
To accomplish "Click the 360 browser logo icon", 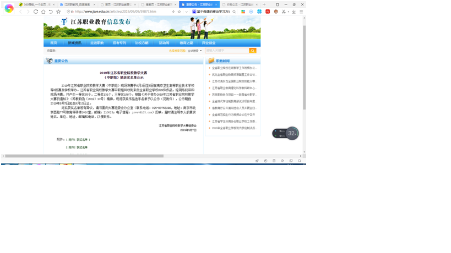I will [x=9, y=8].
